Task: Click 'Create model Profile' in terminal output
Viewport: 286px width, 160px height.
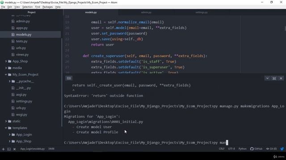Action: [97, 132]
